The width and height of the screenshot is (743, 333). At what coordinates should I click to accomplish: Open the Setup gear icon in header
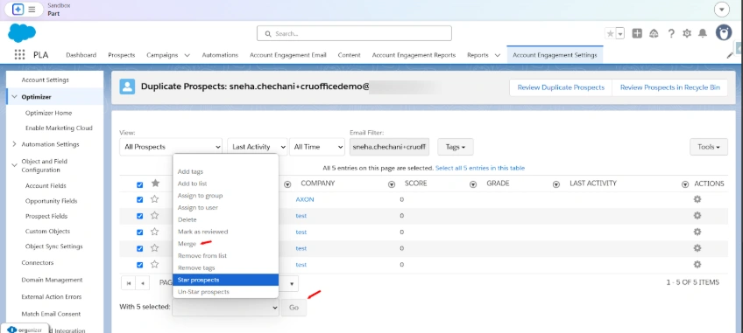[687, 33]
